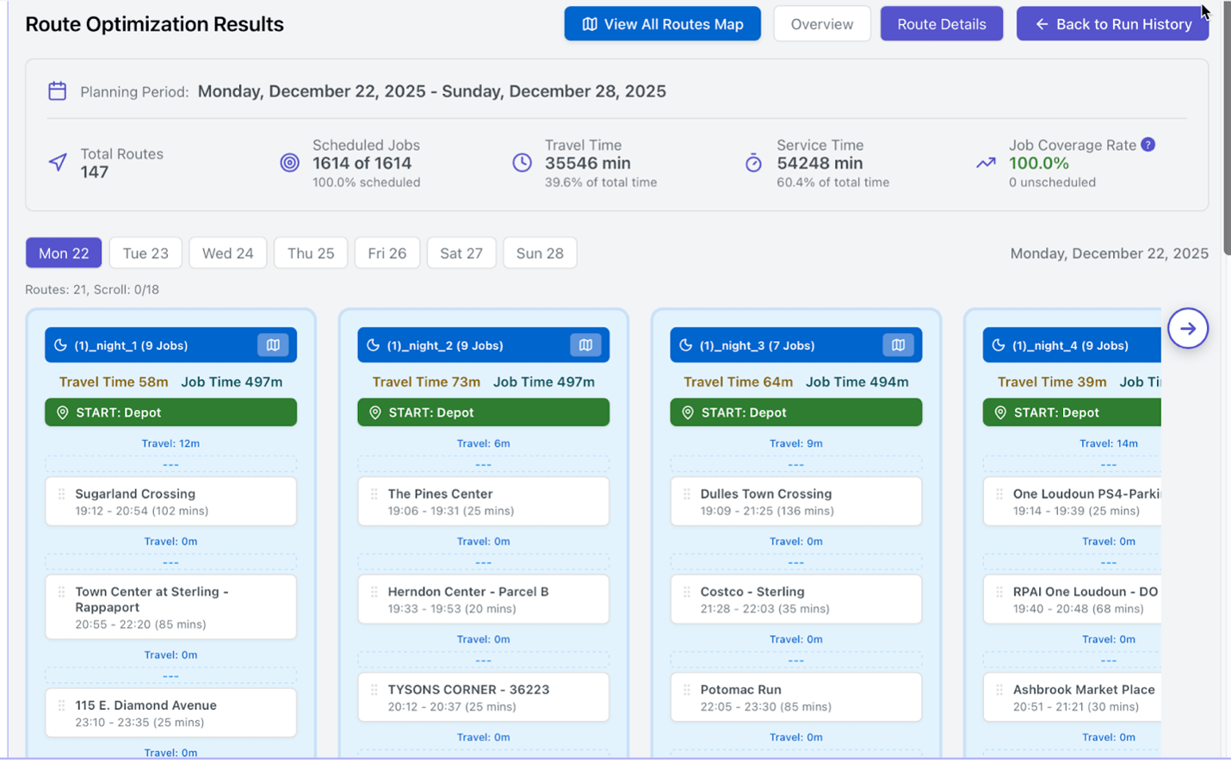Select the Potomac Run job card
1231x763 pixels.
(x=795, y=698)
